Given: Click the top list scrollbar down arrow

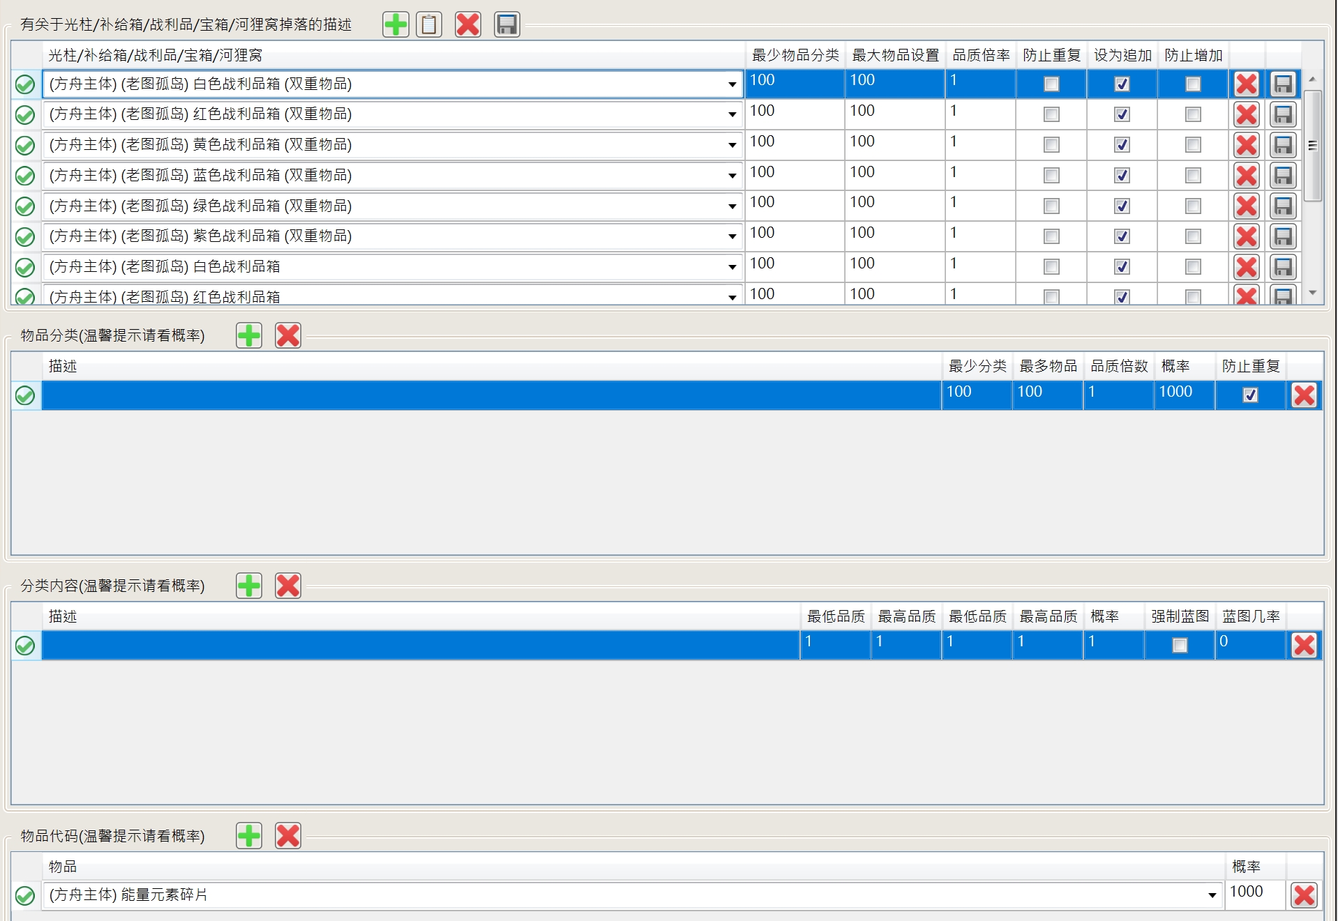Looking at the screenshot, I should point(1312,293).
